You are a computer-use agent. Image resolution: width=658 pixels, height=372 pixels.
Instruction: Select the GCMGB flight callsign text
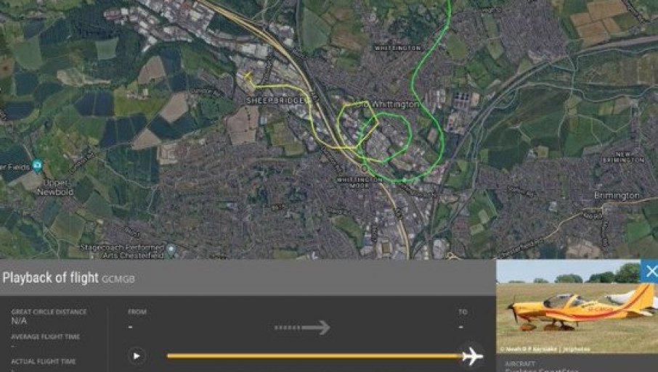tap(118, 279)
